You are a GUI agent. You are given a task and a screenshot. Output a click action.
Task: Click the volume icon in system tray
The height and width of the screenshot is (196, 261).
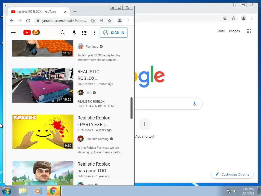pos(235,191)
